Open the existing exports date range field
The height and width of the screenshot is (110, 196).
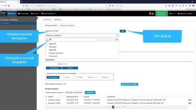[x=74, y=93]
